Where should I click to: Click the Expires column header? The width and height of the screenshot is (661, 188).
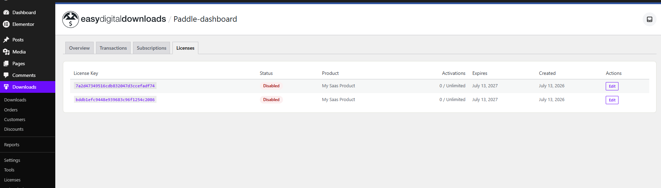coord(480,73)
